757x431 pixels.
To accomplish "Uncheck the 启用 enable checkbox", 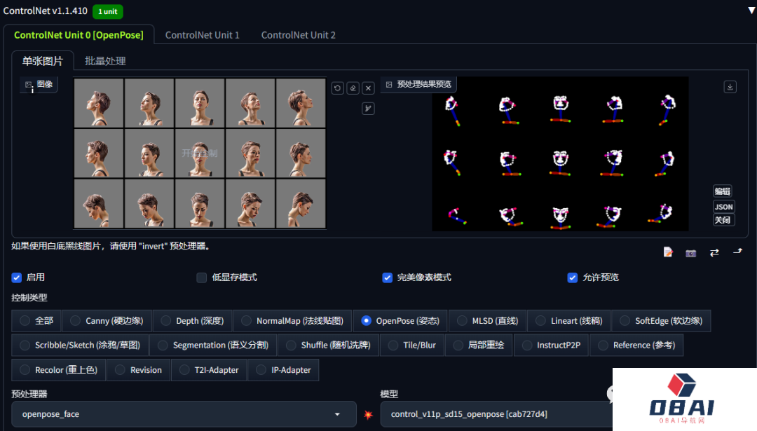I will pos(17,278).
